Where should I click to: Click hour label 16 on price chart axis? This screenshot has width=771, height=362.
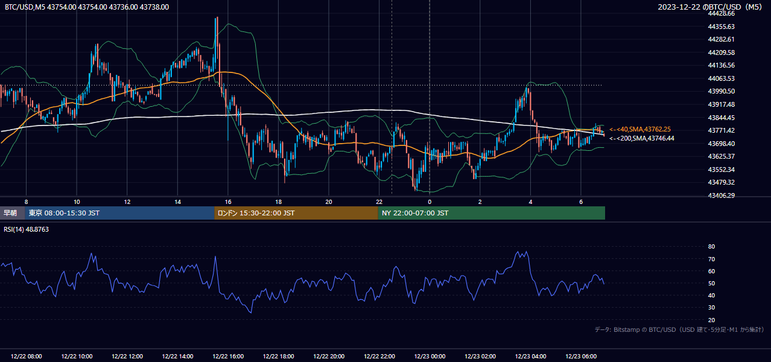[228, 202]
